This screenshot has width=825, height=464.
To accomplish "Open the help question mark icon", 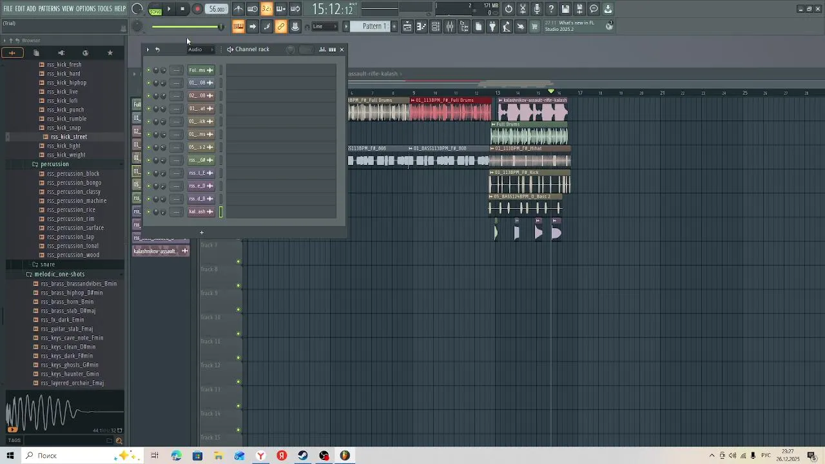I will click(x=551, y=9).
